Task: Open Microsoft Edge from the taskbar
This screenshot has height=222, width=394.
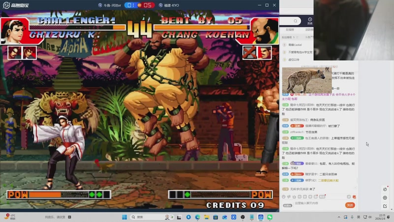Action: coord(197,217)
